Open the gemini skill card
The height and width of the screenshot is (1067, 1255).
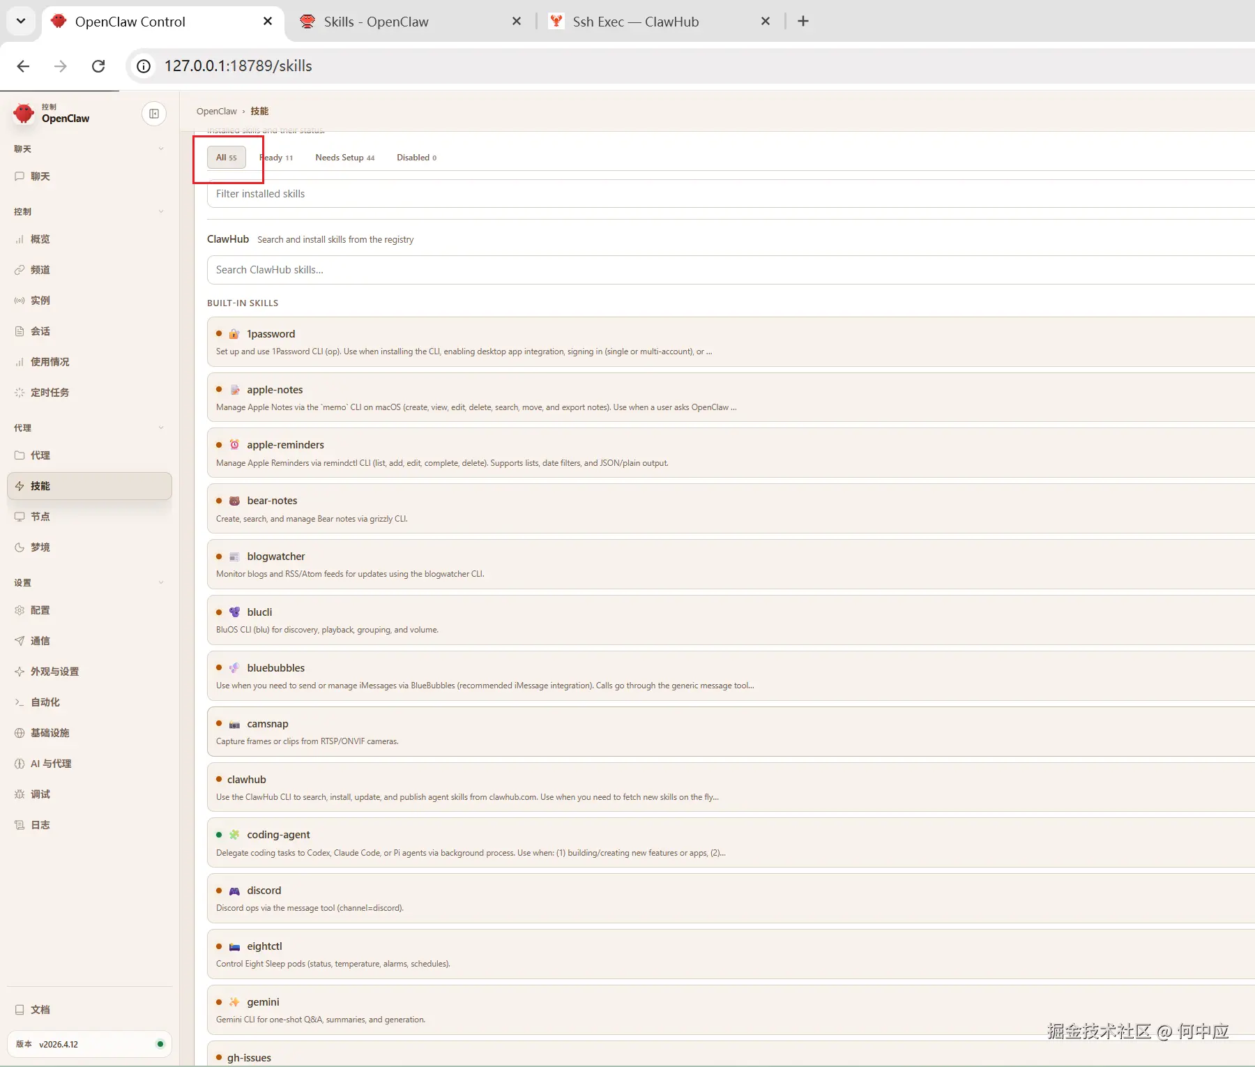click(731, 1010)
